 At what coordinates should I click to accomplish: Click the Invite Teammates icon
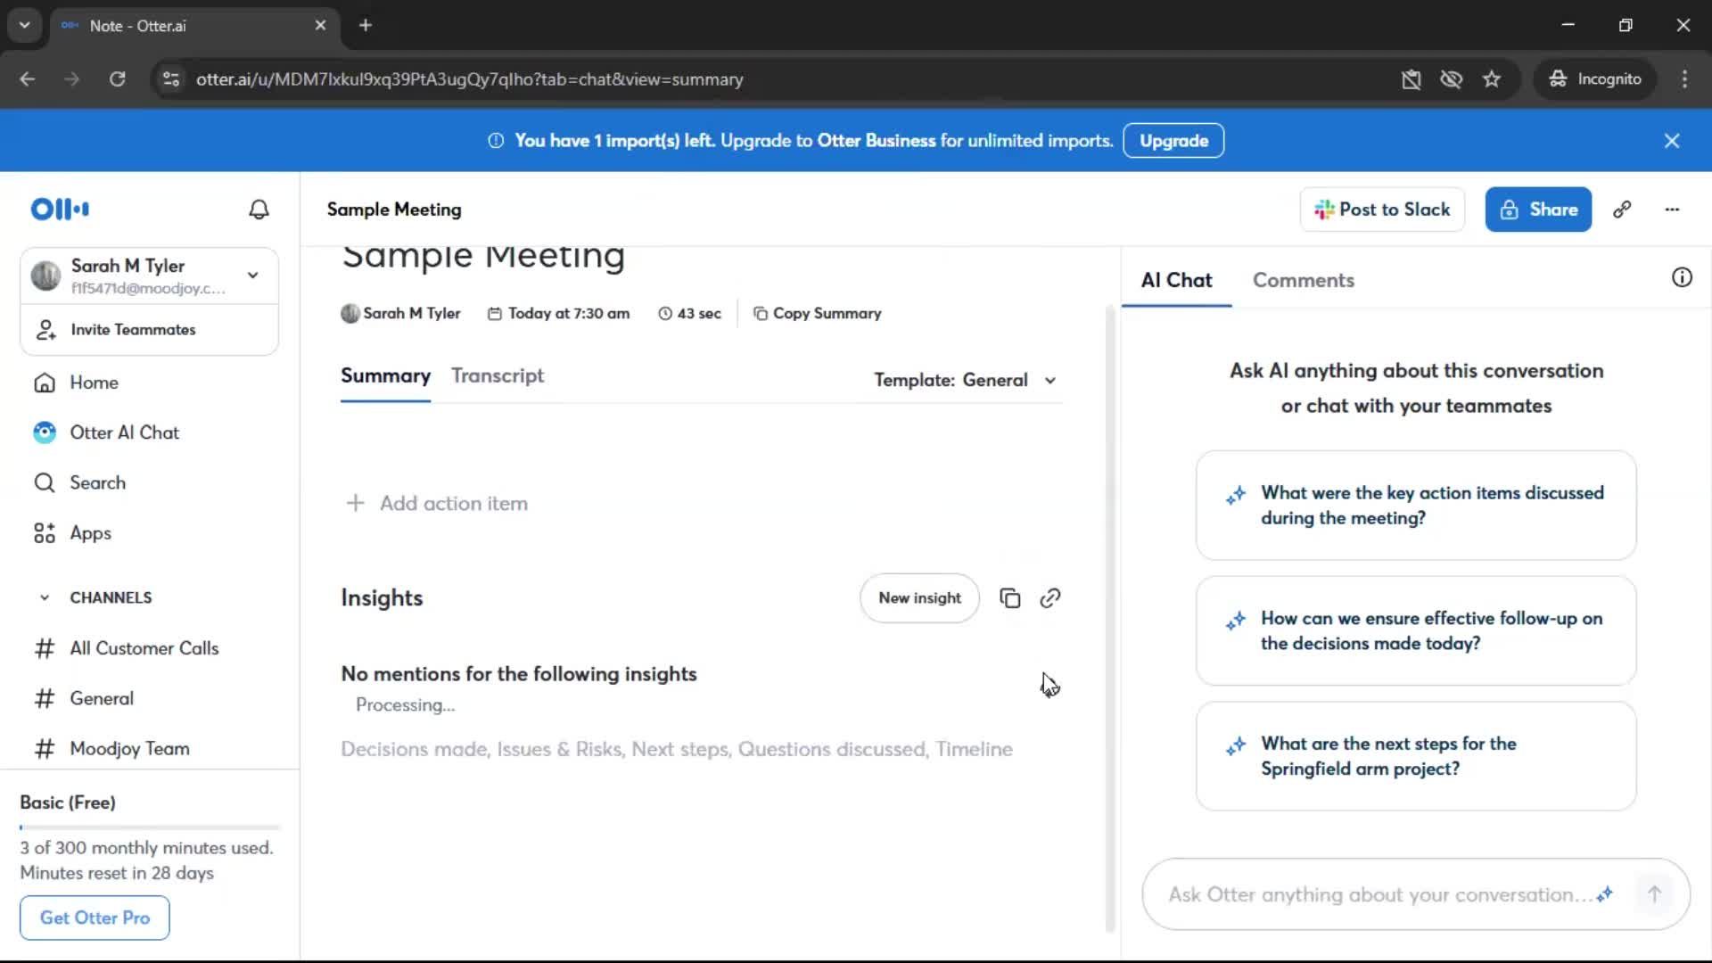tap(45, 330)
